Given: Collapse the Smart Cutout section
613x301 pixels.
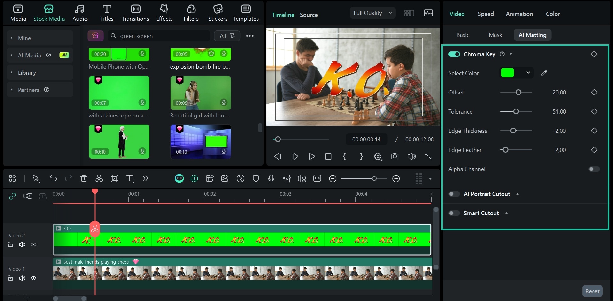Looking at the screenshot, I should point(507,213).
